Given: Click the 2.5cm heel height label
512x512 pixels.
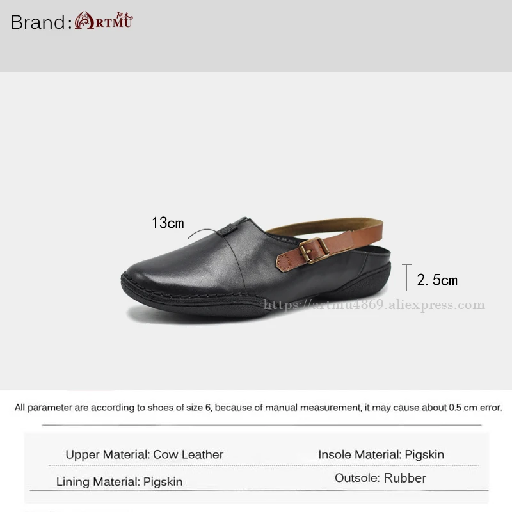Looking at the screenshot, I should 437,280.
